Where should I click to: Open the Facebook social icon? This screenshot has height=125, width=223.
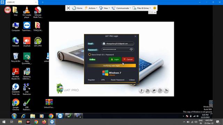(141, 90)
